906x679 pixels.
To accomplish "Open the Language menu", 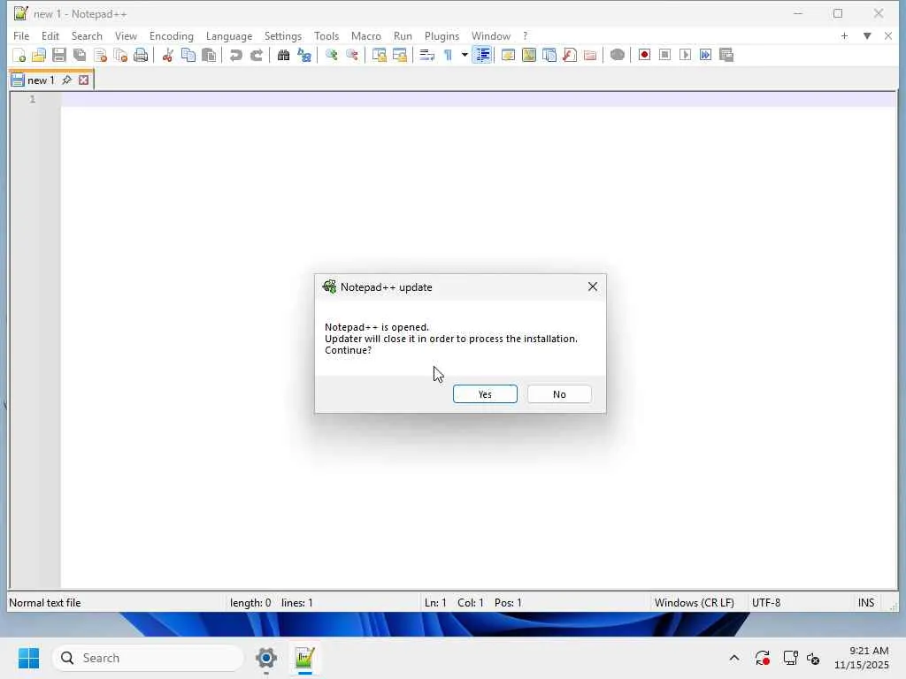I will 229,35.
